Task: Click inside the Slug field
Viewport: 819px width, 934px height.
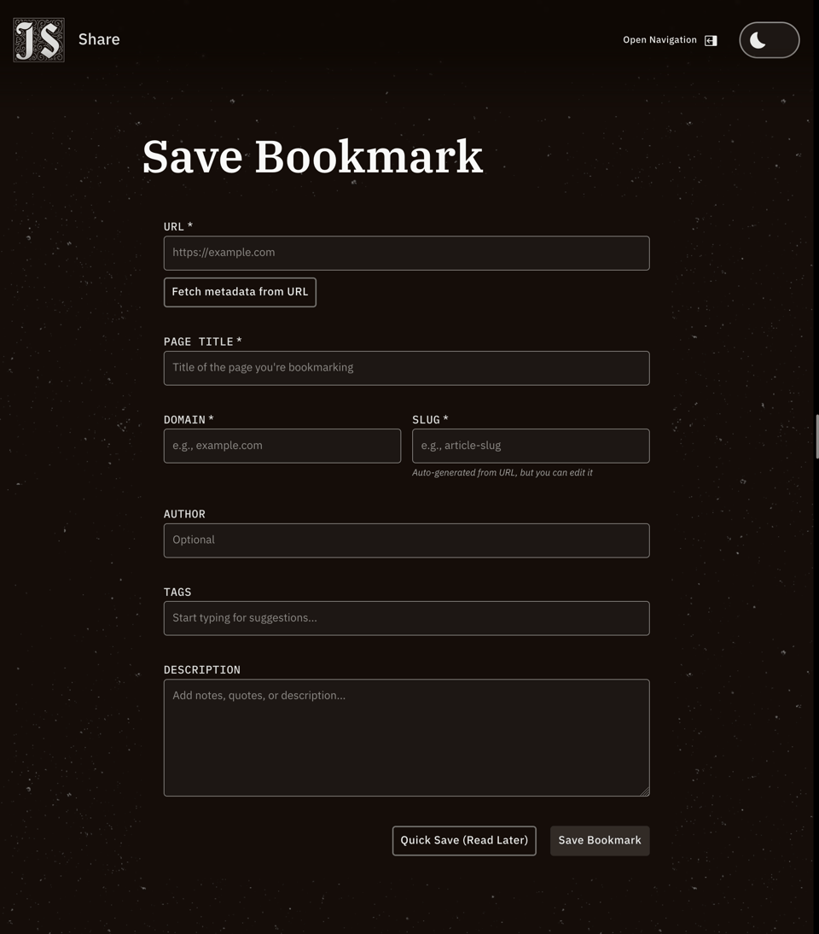Action: point(530,445)
